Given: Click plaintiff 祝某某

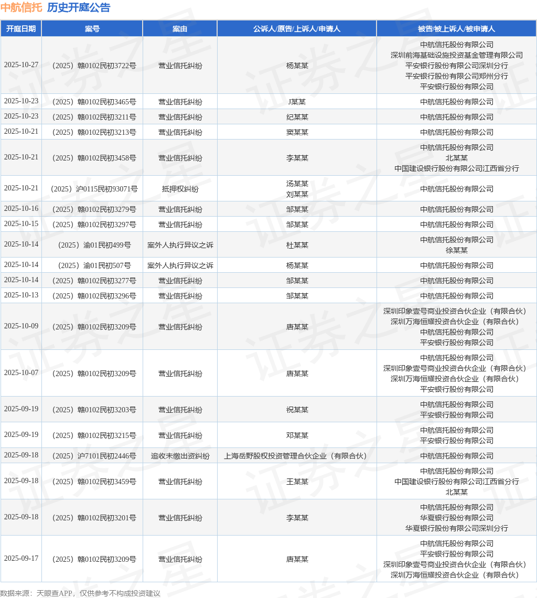Looking at the screenshot, I should [x=297, y=410].
